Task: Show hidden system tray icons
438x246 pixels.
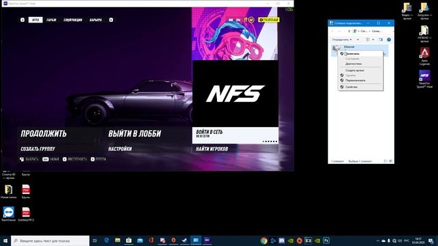Action: [378, 241]
